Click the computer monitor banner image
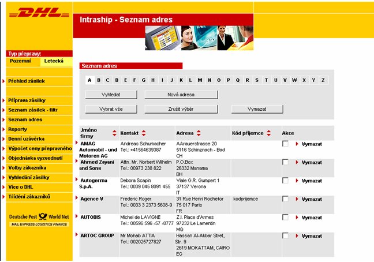The width and height of the screenshot is (374, 262). tap(163, 38)
